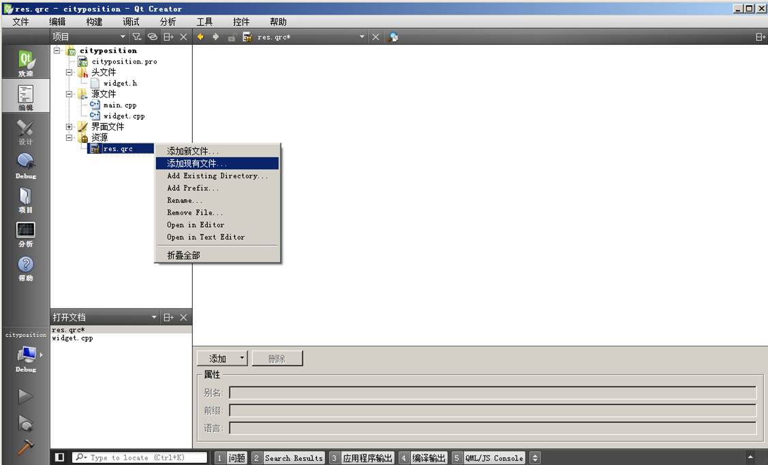This screenshot has width=768, height=465.
Task: Choose 折叠全部 in context menu
Action: [217, 255]
